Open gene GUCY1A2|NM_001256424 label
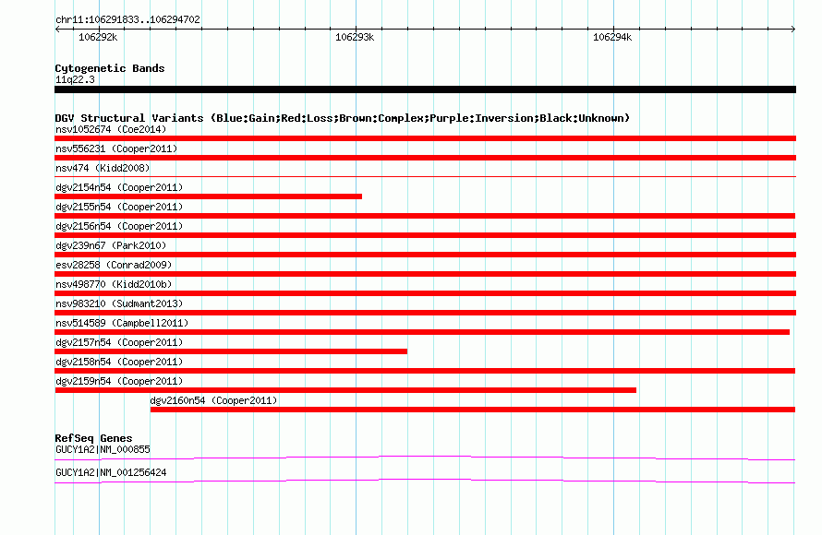This screenshot has width=822, height=535. click(111, 472)
